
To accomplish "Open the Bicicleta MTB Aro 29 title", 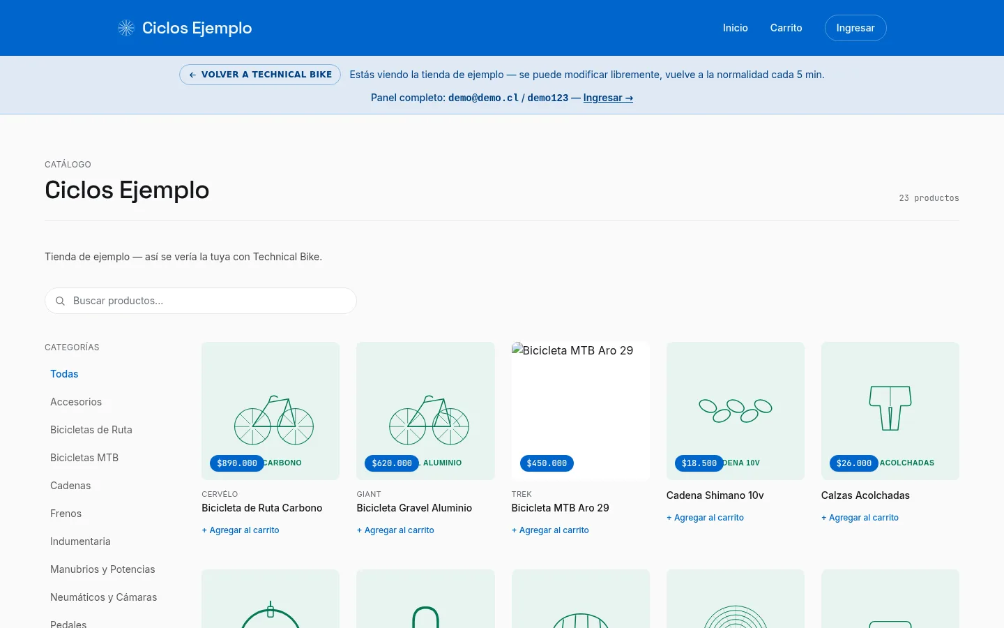I will click(x=560, y=508).
